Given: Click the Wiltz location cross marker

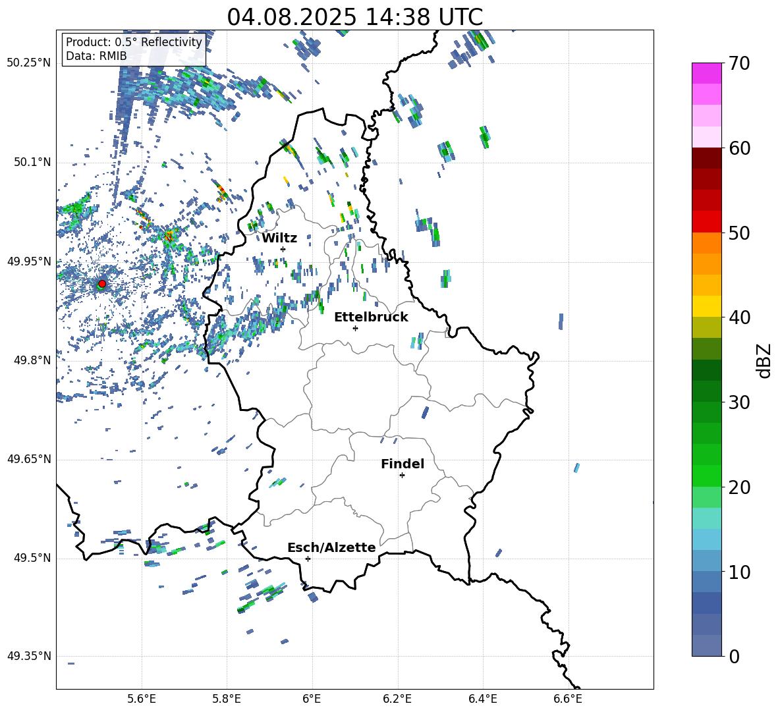Looking at the screenshot, I should coord(283,249).
